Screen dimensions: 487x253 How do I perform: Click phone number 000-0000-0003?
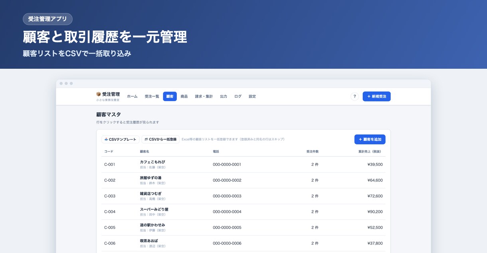pos(227,196)
